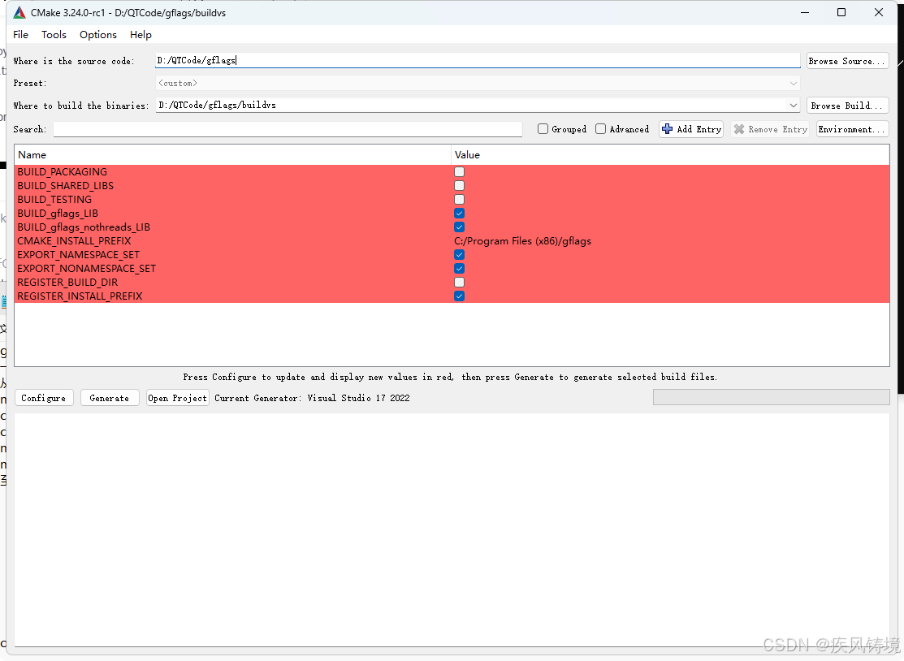This screenshot has width=904, height=661.
Task: Edit the C:/Program Files (x86)/gflags value
Action: pos(523,241)
